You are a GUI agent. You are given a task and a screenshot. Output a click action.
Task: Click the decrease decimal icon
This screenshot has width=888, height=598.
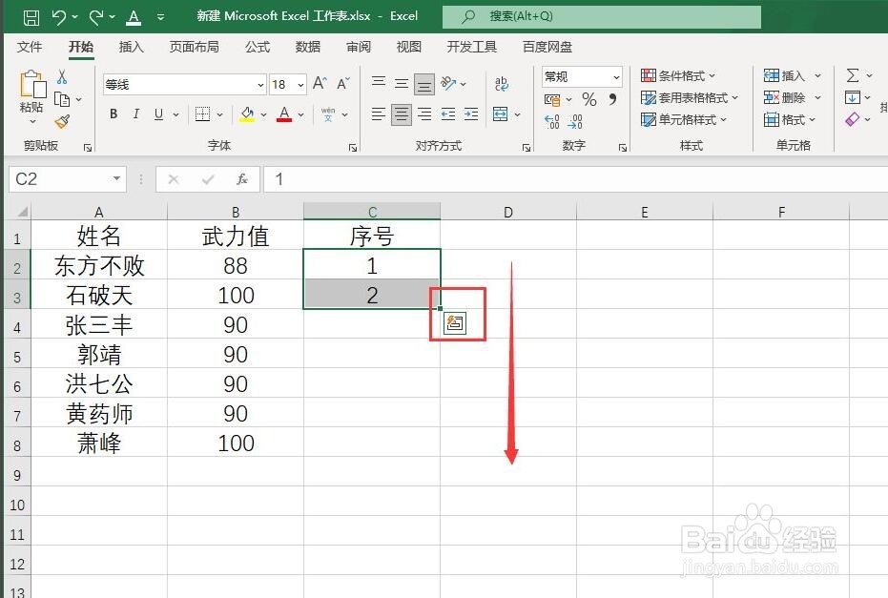point(575,121)
